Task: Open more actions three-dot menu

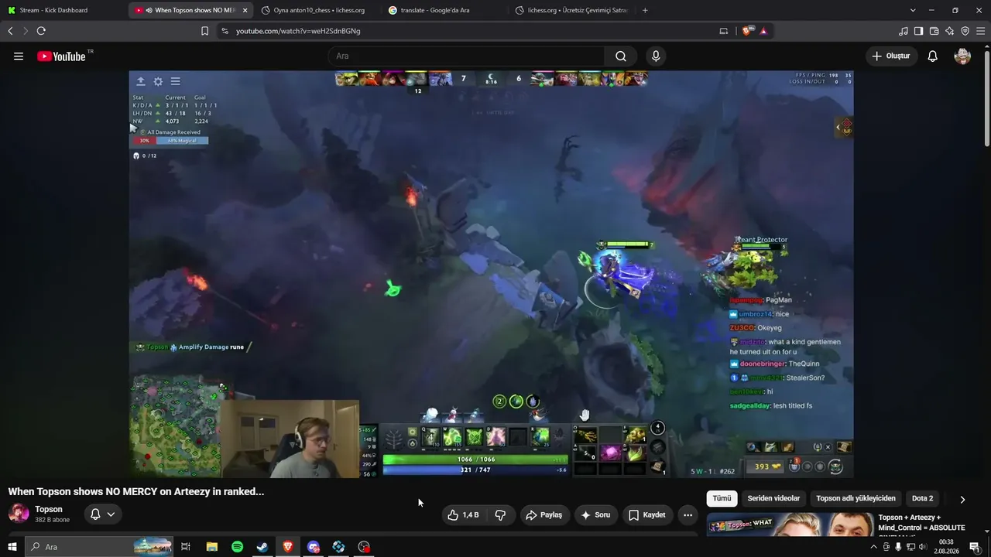Action: coord(688,515)
